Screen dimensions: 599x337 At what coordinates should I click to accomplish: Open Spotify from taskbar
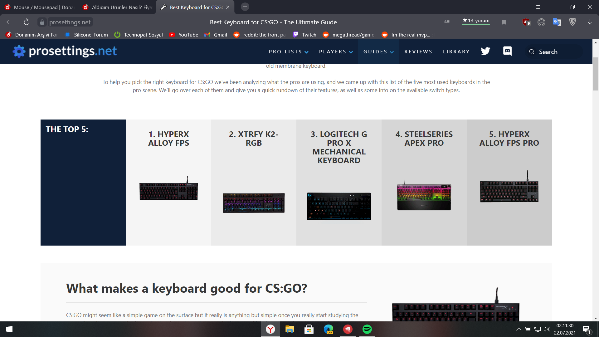coord(367,329)
